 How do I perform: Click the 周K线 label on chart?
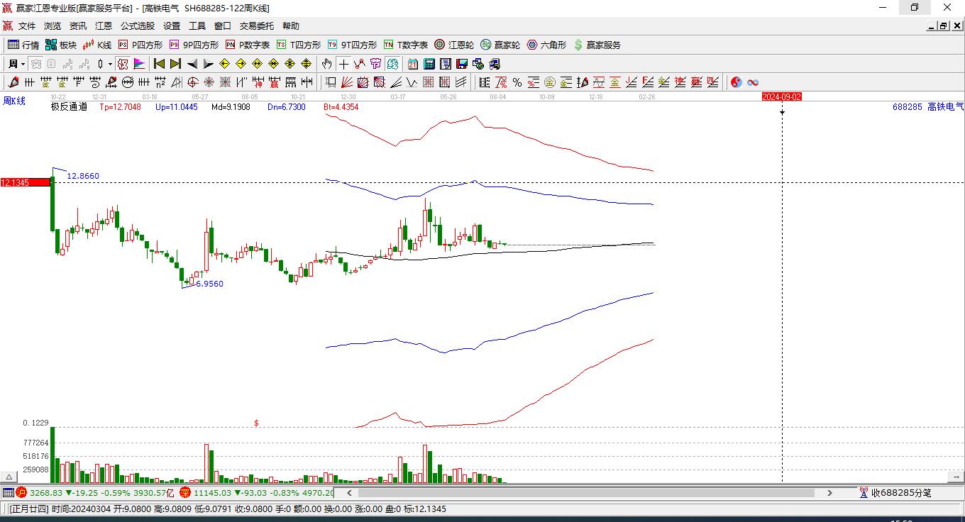tap(14, 101)
